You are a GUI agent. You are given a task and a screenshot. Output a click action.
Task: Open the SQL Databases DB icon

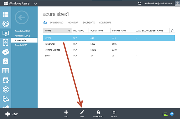click(6, 62)
